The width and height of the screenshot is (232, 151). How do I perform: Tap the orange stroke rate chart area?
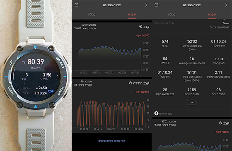point(111,113)
